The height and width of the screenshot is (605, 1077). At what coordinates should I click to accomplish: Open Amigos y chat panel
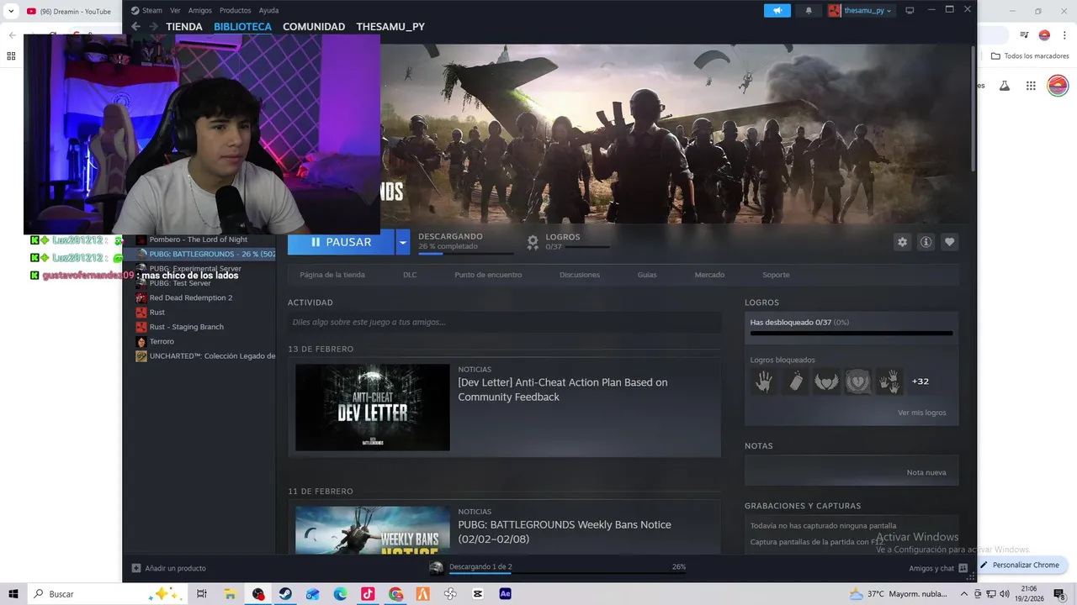(937, 568)
